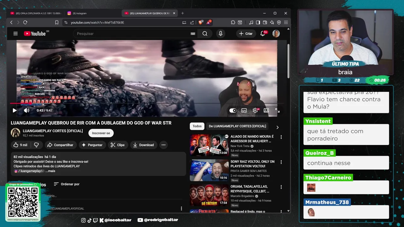This screenshot has height=227, width=404.
Task: Open options for ORUAM, TADALAFELLAS video
Action: click(x=281, y=187)
